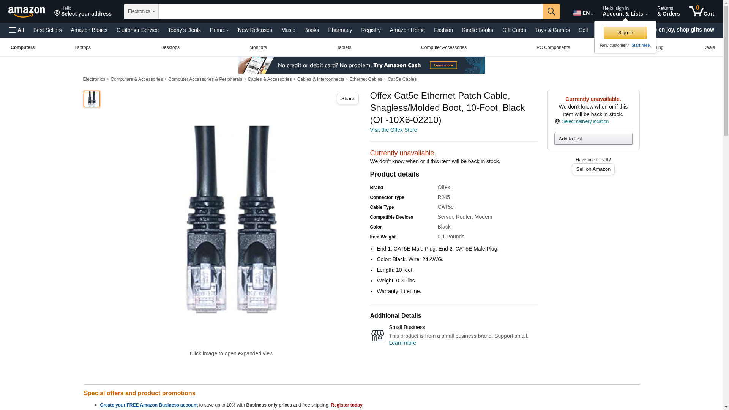Click the Share button

tap(347, 99)
